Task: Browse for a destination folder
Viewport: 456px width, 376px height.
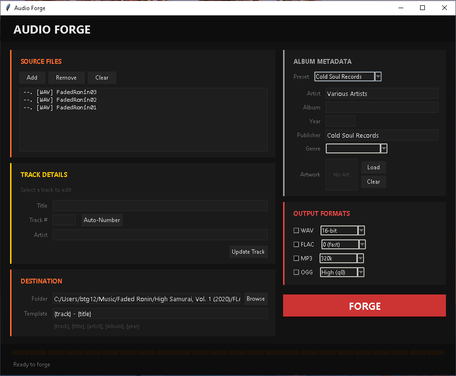Action: click(255, 298)
